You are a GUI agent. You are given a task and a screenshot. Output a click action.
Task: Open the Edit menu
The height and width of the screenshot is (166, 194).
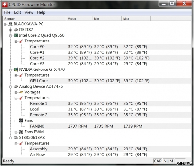[x=18, y=12]
